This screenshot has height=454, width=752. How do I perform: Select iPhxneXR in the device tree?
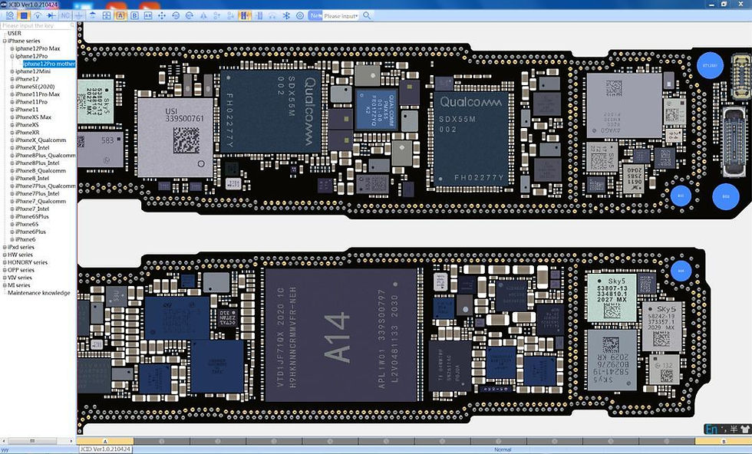28,133
